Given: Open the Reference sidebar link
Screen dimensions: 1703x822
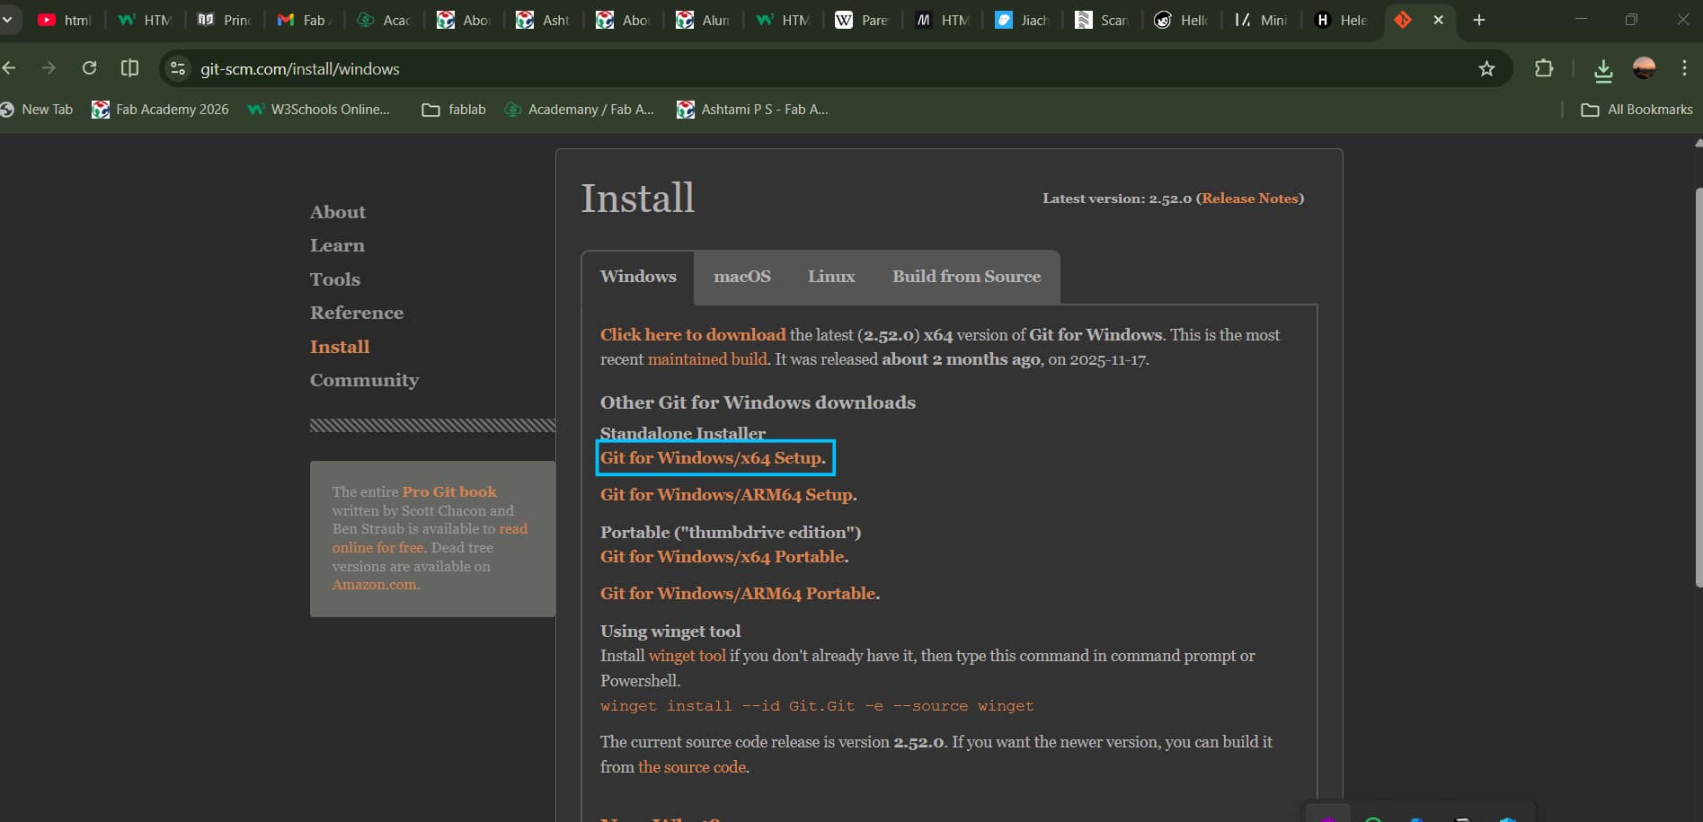Looking at the screenshot, I should pyautogui.click(x=357, y=313).
